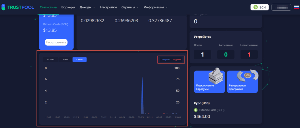Expand the Доходы dropdown menu
This screenshot has height=128, width=300.
coord(87,7)
